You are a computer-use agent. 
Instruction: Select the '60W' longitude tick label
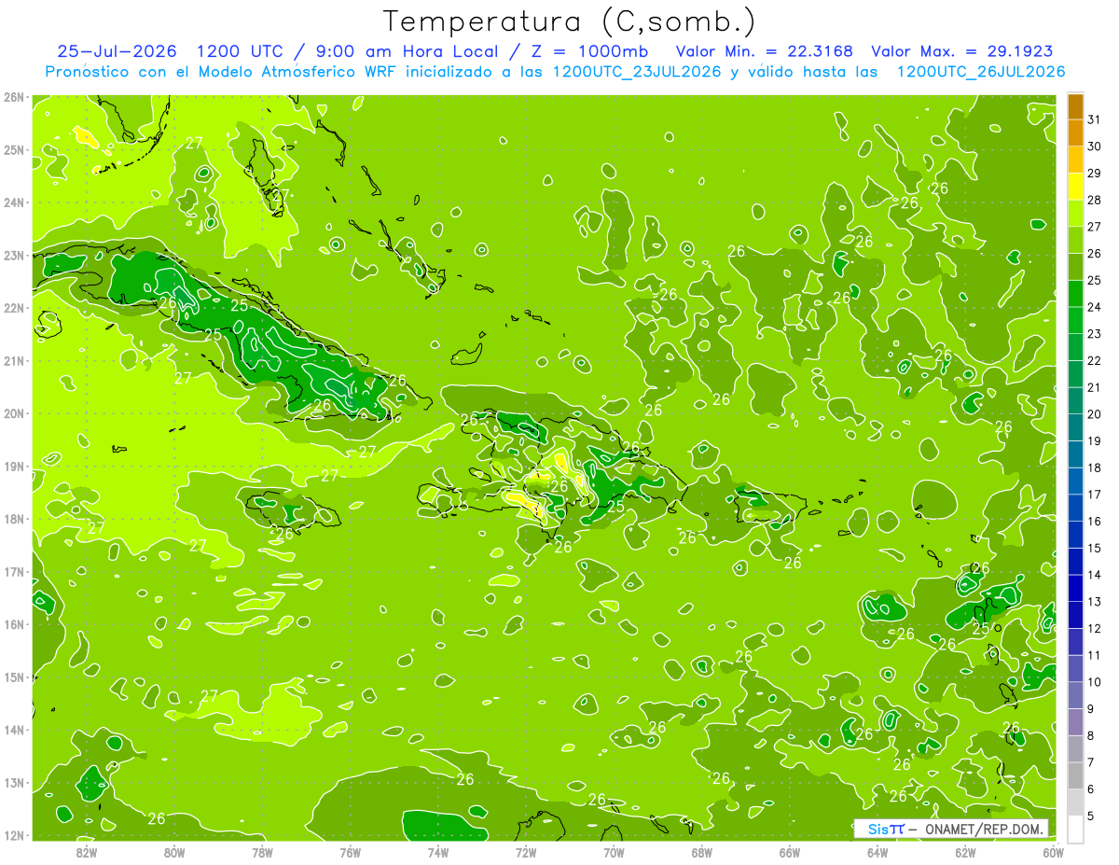coord(1054,852)
